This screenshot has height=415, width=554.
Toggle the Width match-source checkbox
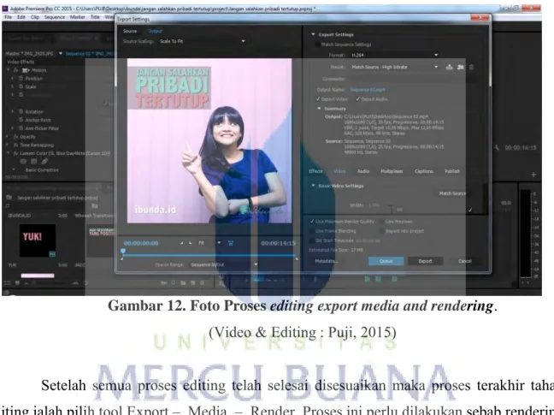(x=470, y=210)
